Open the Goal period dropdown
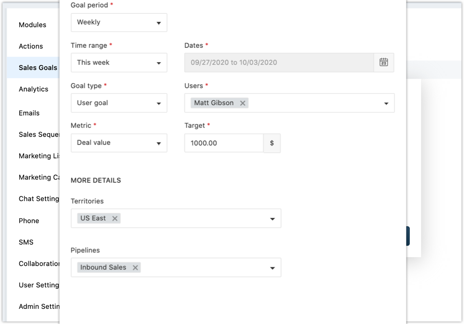Image resolution: width=464 pixels, height=324 pixels. (119, 23)
